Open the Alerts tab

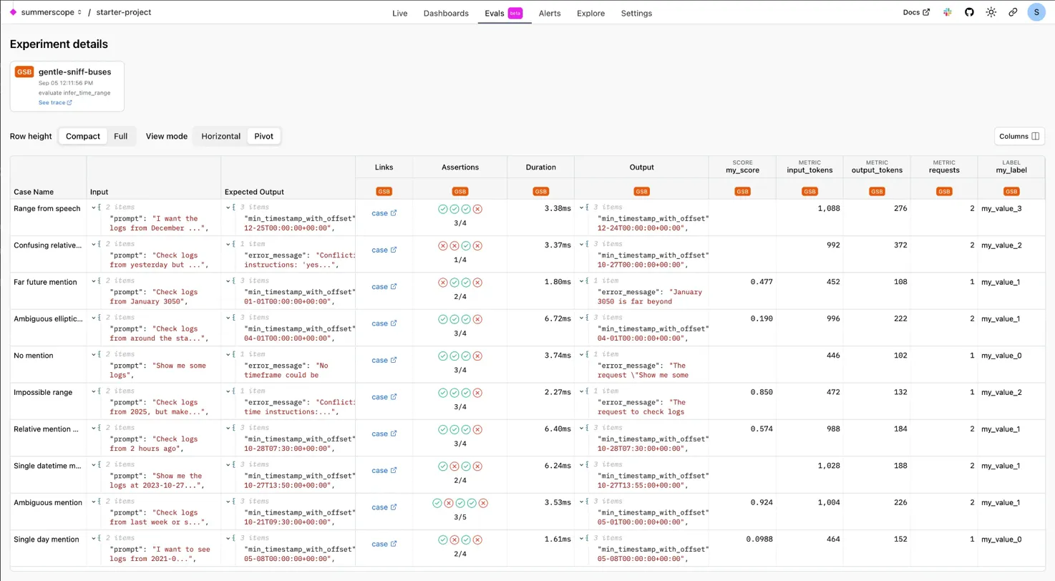tap(550, 13)
